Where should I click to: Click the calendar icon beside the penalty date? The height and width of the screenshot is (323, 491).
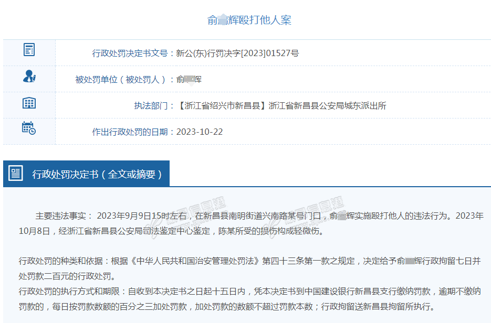[29, 128]
